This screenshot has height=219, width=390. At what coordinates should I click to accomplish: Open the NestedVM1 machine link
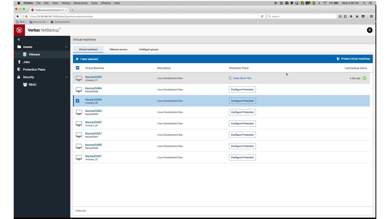click(94, 156)
